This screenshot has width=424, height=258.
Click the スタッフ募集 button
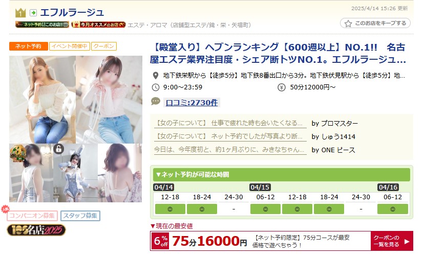pyautogui.click(x=80, y=216)
